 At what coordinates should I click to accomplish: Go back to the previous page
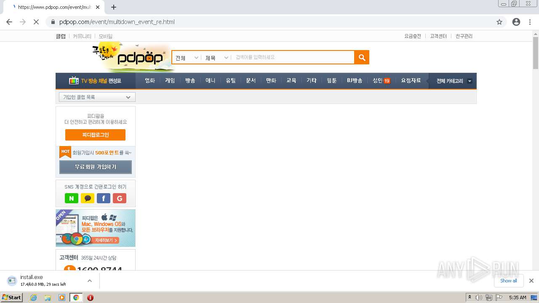coord(9,22)
